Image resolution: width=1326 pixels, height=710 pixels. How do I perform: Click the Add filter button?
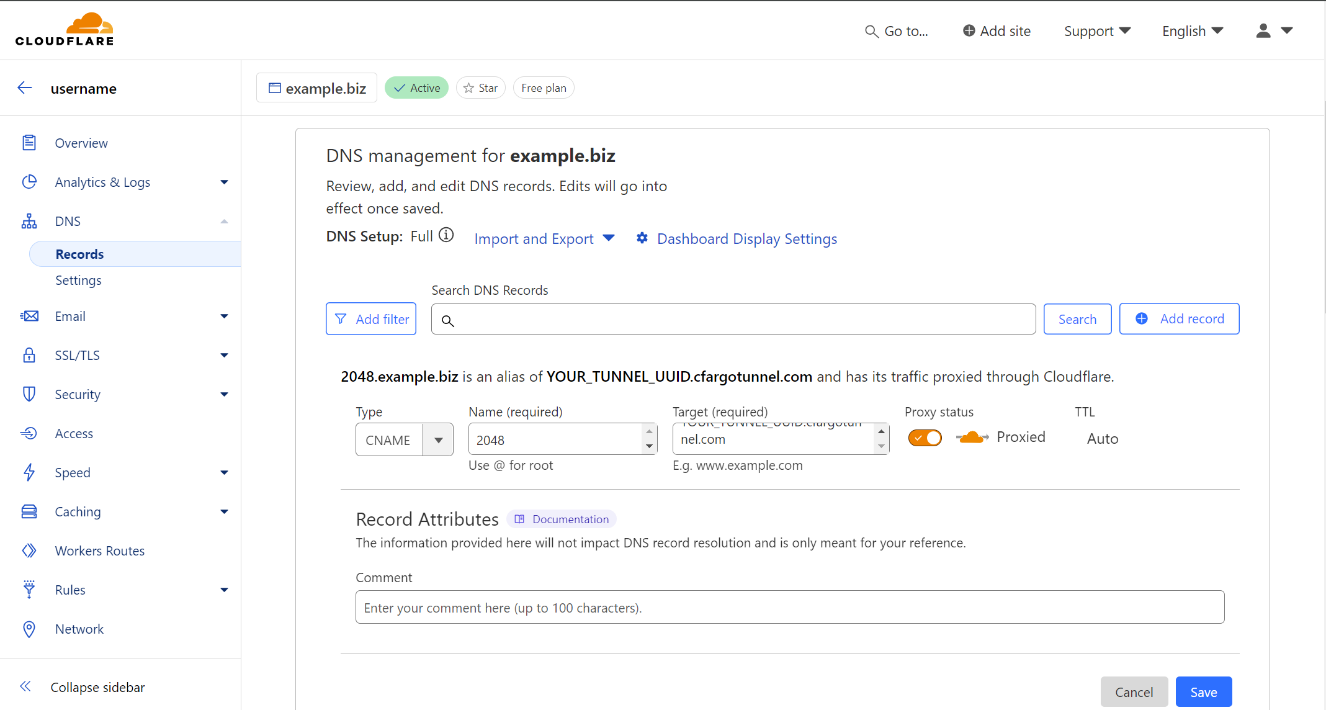coord(371,319)
